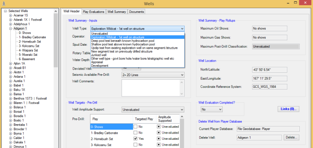Switch to the Play Evaluations tab
The width and height of the screenshot is (313, 148).
94,12
